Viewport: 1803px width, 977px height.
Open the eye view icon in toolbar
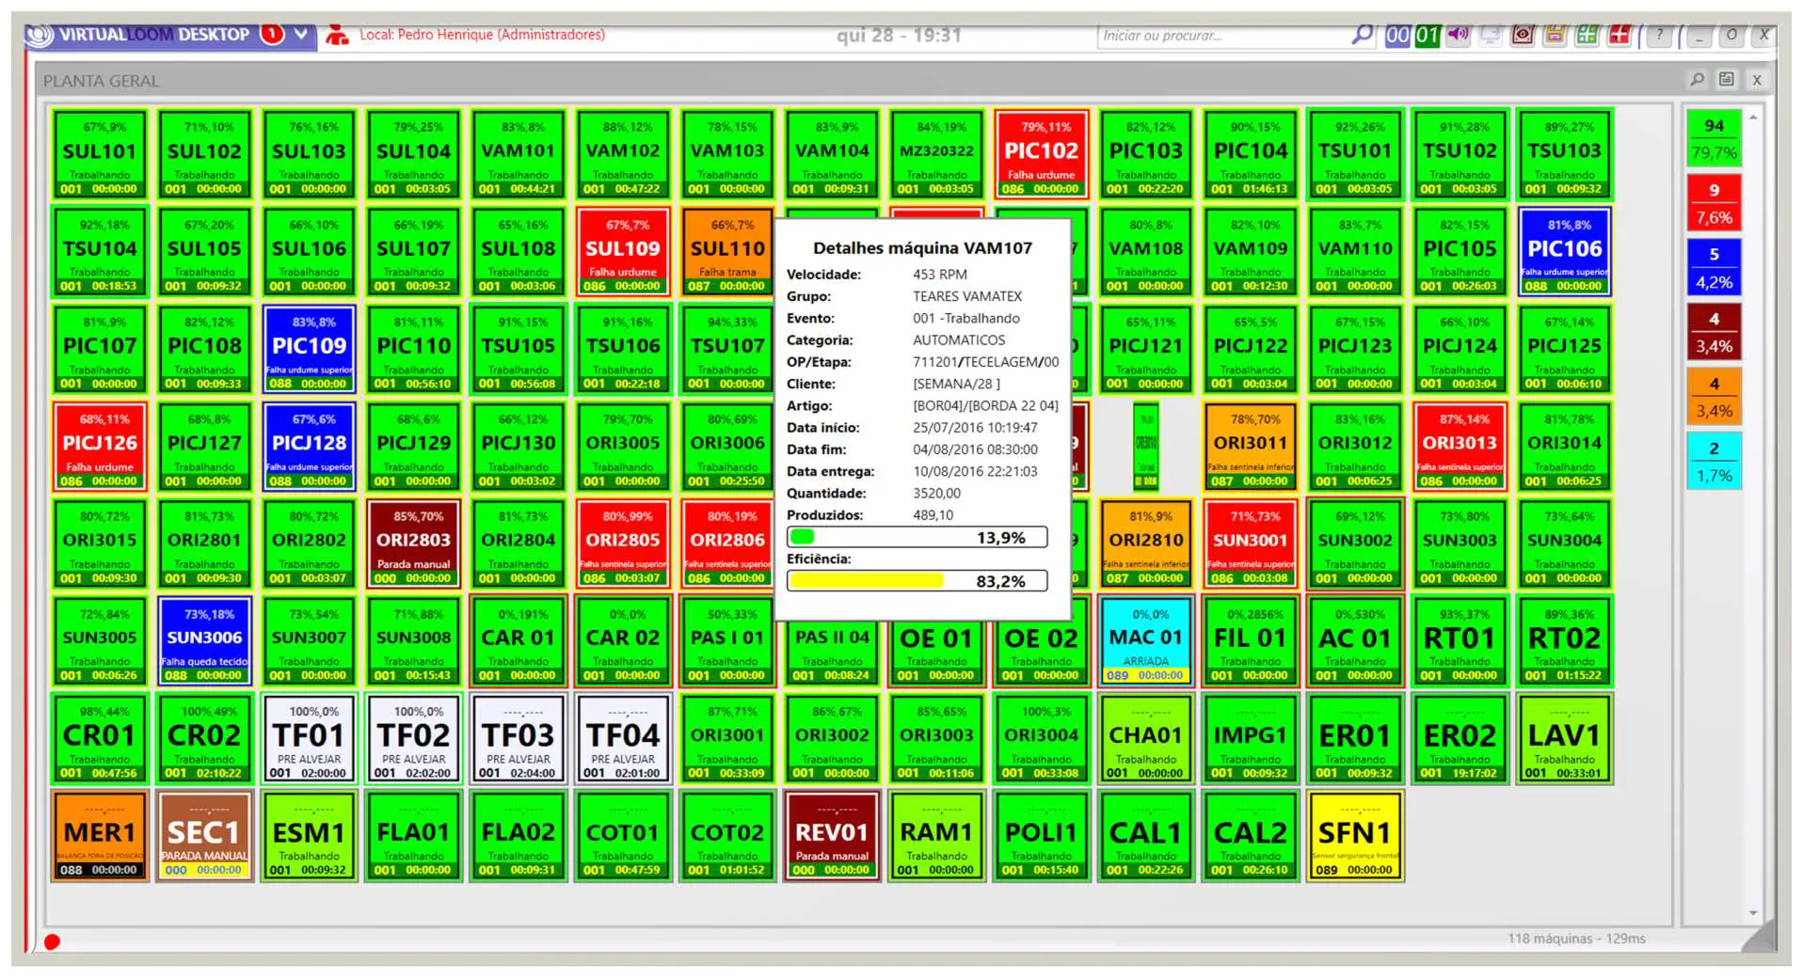point(1522,35)
